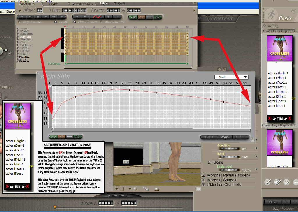The image size is (298, 212).
Task: Open the Standing pose folder label
Action: click(x=270, y=26)
